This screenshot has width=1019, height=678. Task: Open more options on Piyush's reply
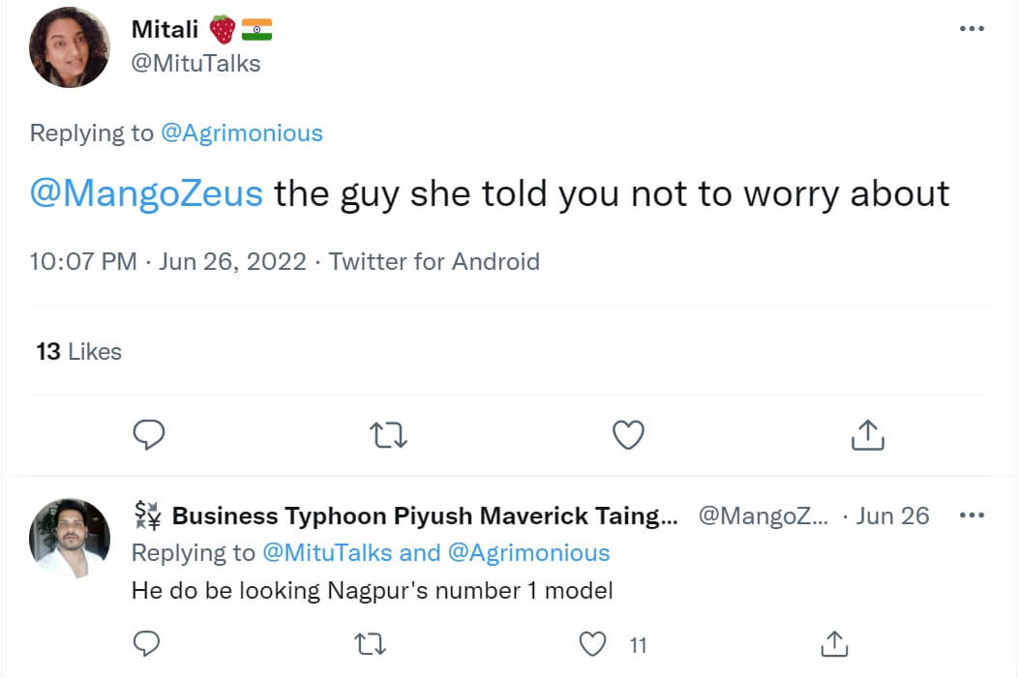pos(971,516)
